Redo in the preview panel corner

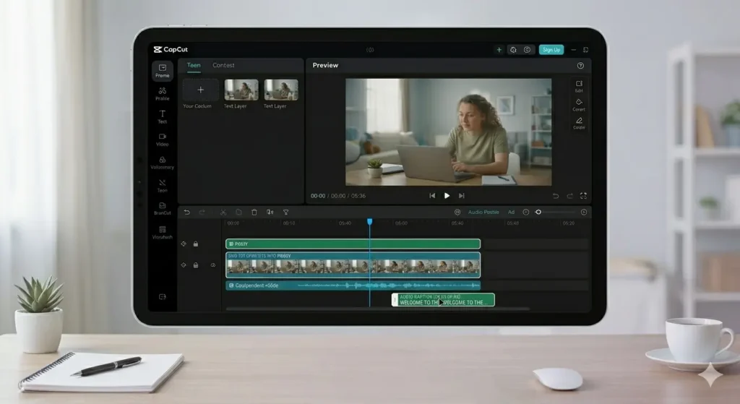point(569,196)
